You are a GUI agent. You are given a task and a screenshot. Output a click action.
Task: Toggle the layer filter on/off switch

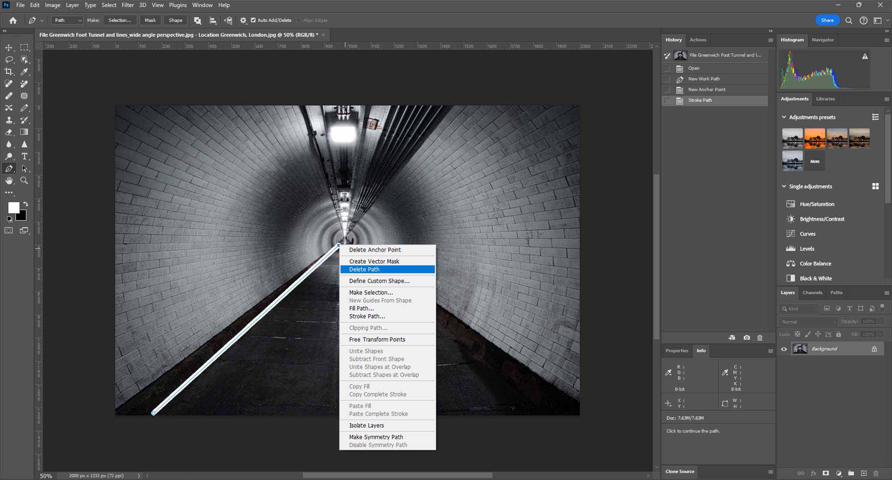(x=882, y=306)
